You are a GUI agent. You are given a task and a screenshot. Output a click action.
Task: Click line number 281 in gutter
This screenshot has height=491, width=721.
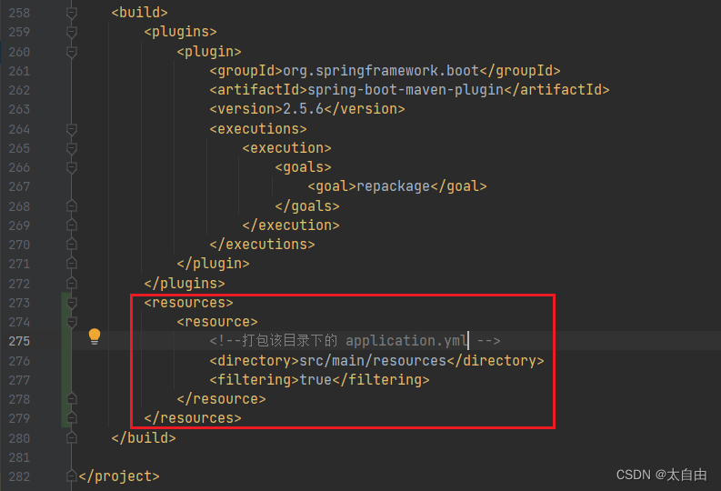pos(19,457)
